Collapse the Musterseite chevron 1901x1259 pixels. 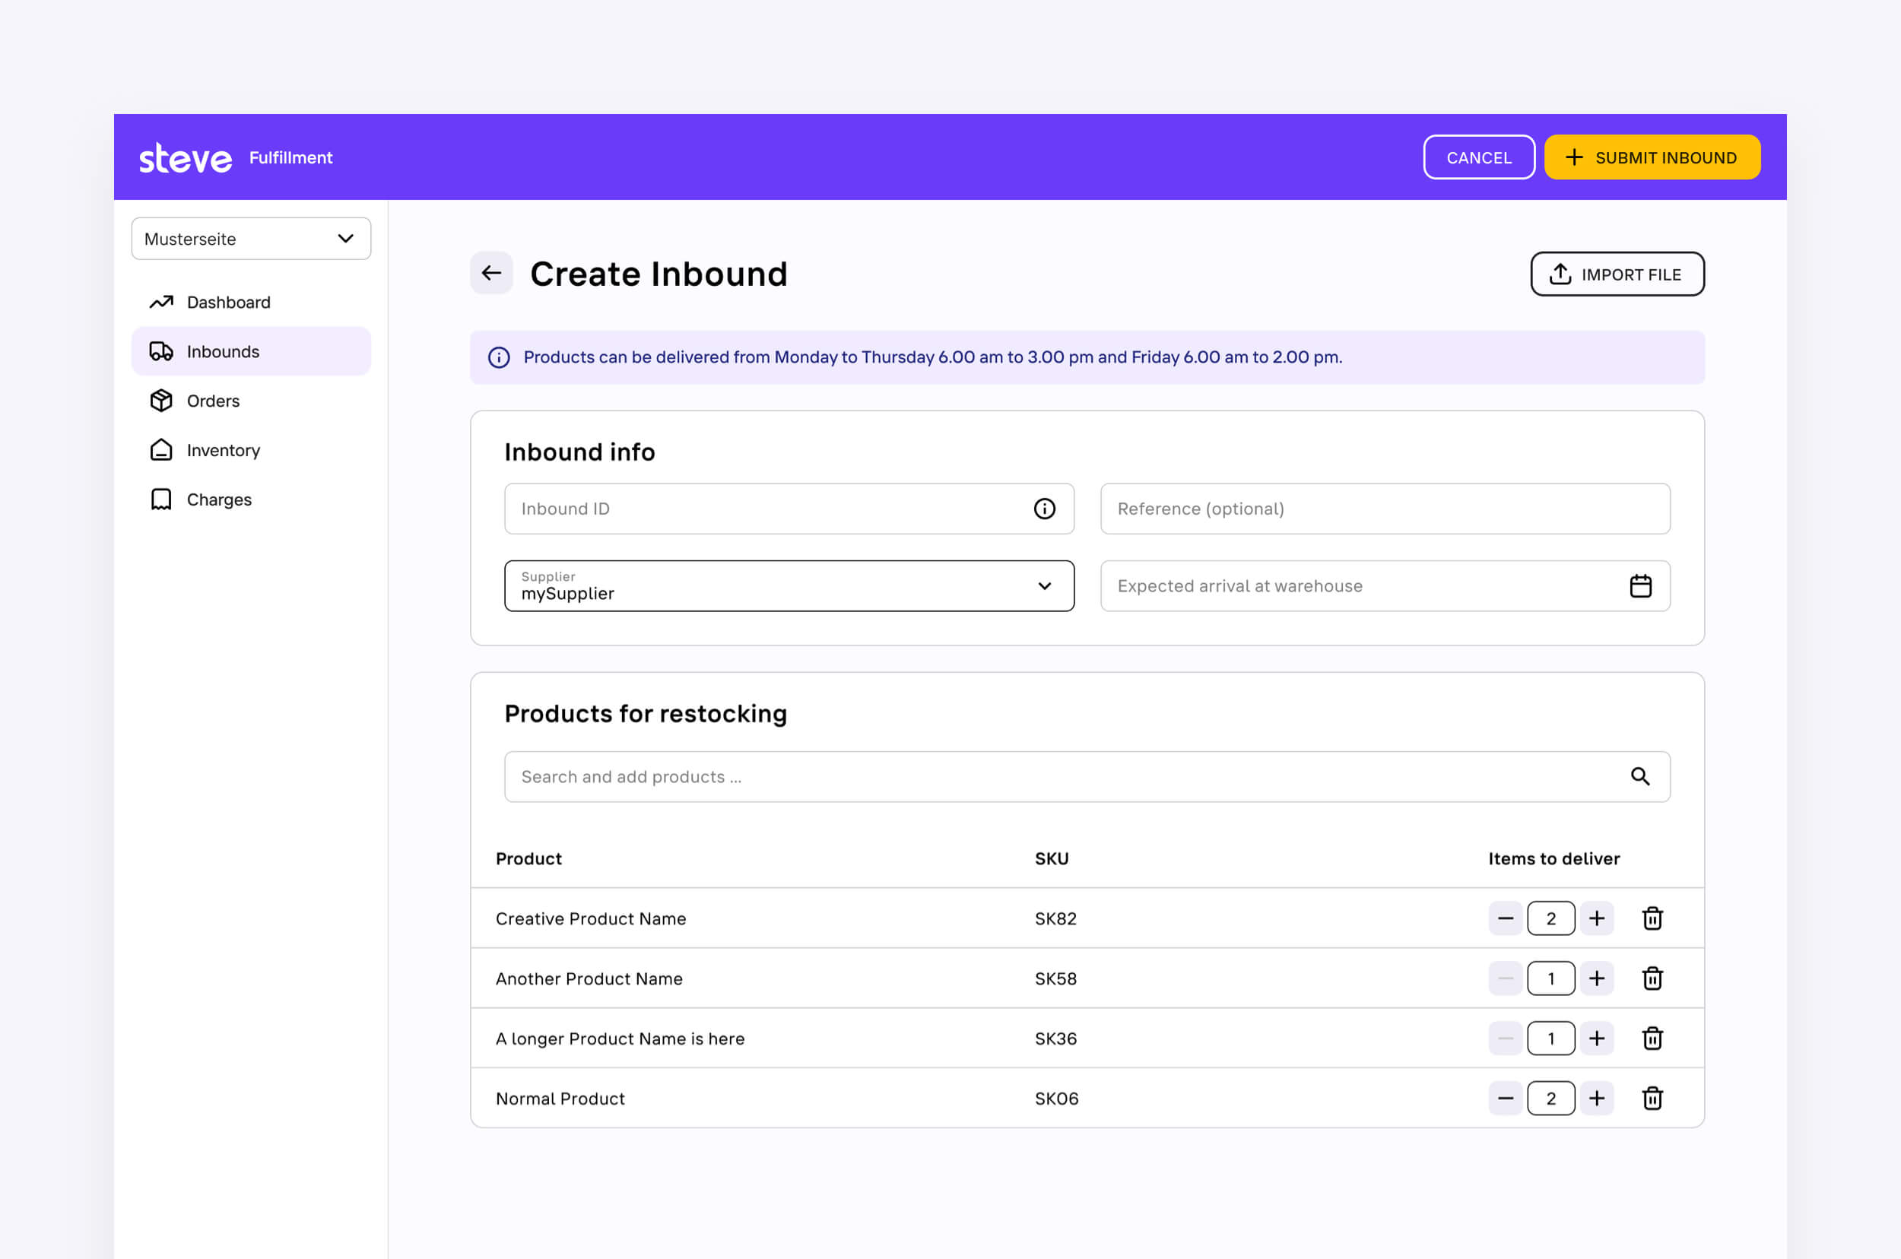tap(345, 239)
